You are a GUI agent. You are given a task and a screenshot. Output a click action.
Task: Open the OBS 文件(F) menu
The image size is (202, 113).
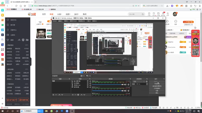(55, 21)
